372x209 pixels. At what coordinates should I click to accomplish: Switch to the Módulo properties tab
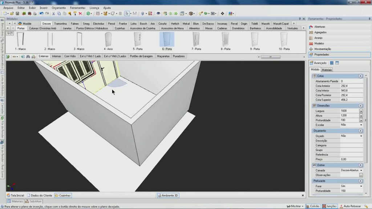click(315, 70)
